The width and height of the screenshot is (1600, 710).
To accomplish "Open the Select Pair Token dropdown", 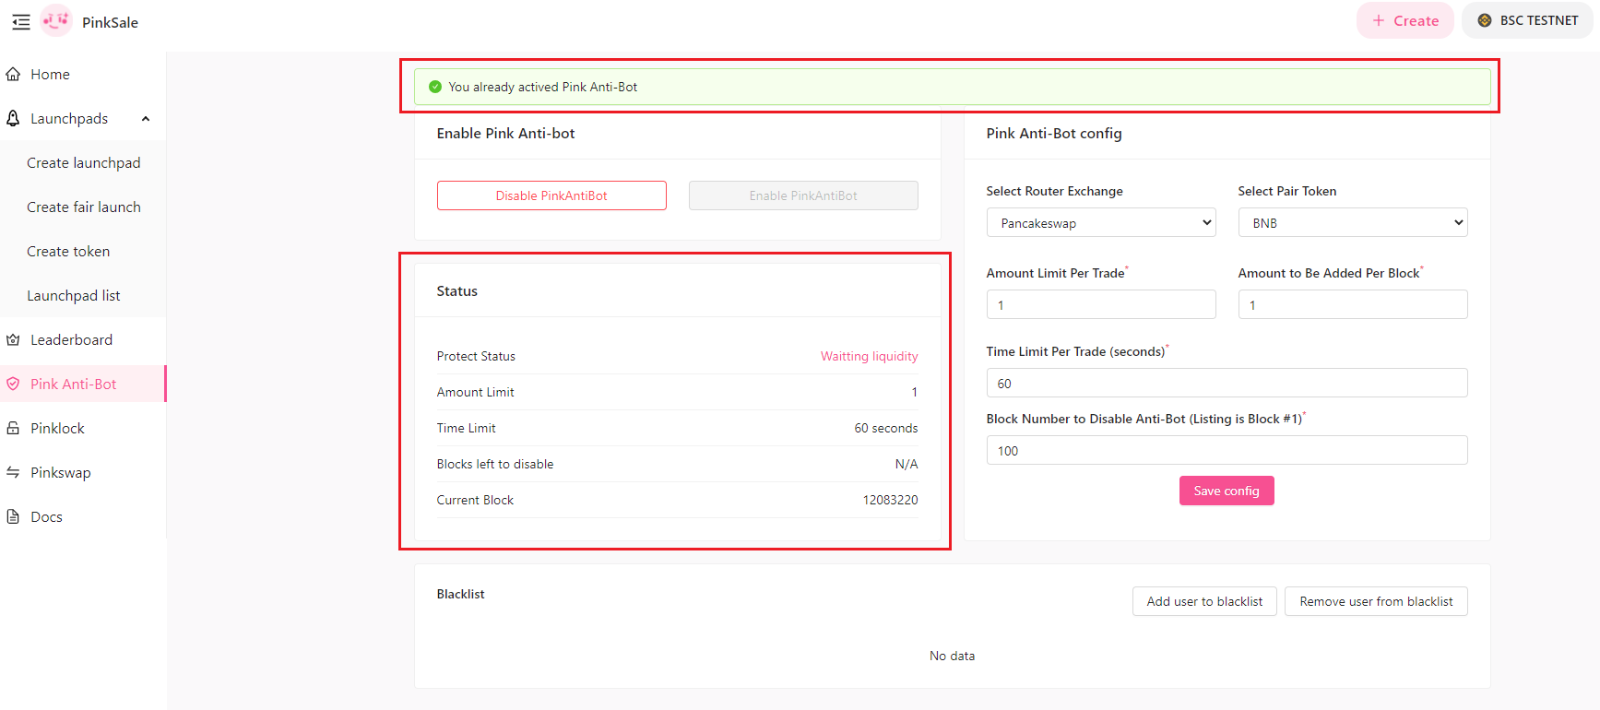I will click(x=1353, y=222).
